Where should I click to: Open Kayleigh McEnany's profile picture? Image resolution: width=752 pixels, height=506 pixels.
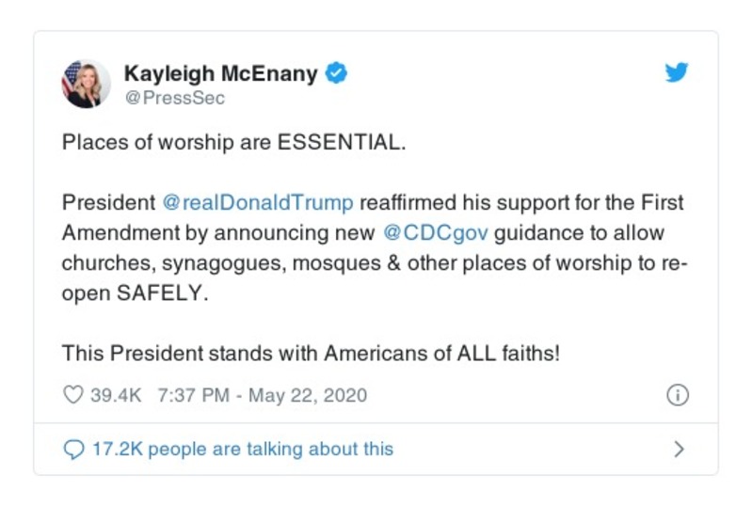point(86,83)
